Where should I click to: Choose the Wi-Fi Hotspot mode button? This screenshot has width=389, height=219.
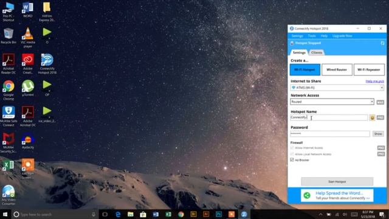pos(305,69)
